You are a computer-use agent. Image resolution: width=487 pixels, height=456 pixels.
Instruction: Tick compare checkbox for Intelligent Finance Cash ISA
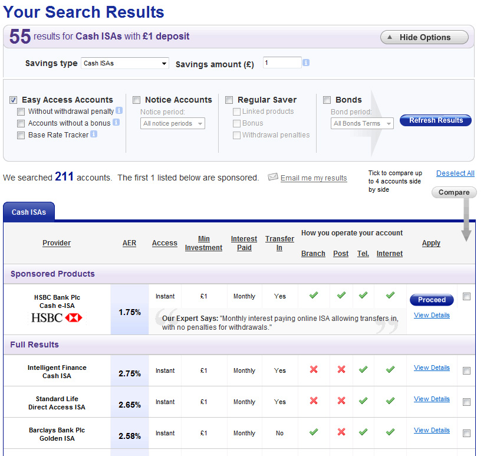(x=466, y=370)
